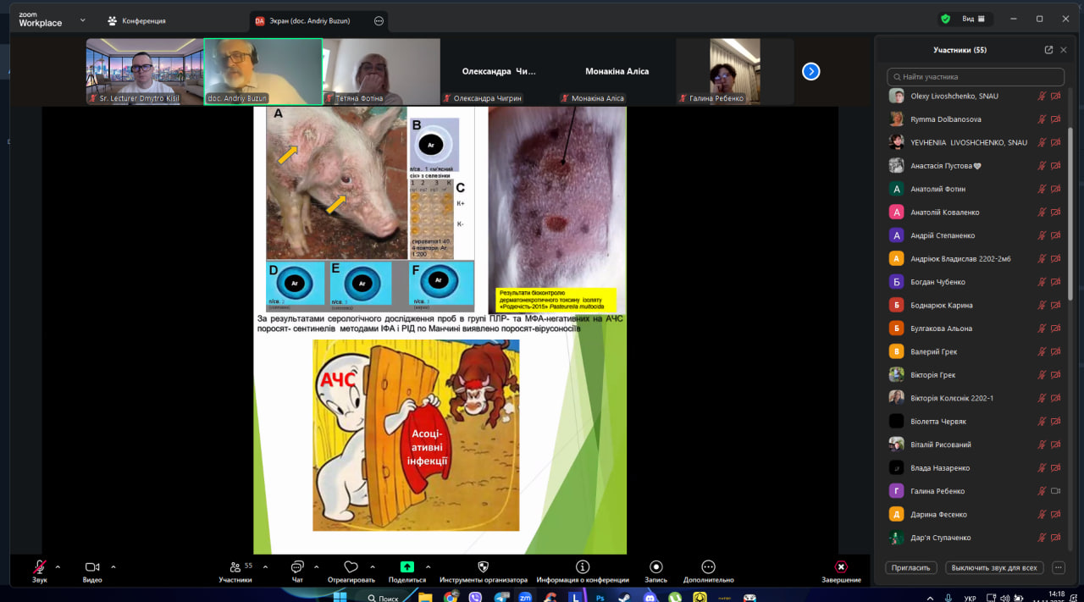The width and height of the screenshot is (1084, 602).
Task: Expand audio options arrow next to Звук
Action: point(58,567)
